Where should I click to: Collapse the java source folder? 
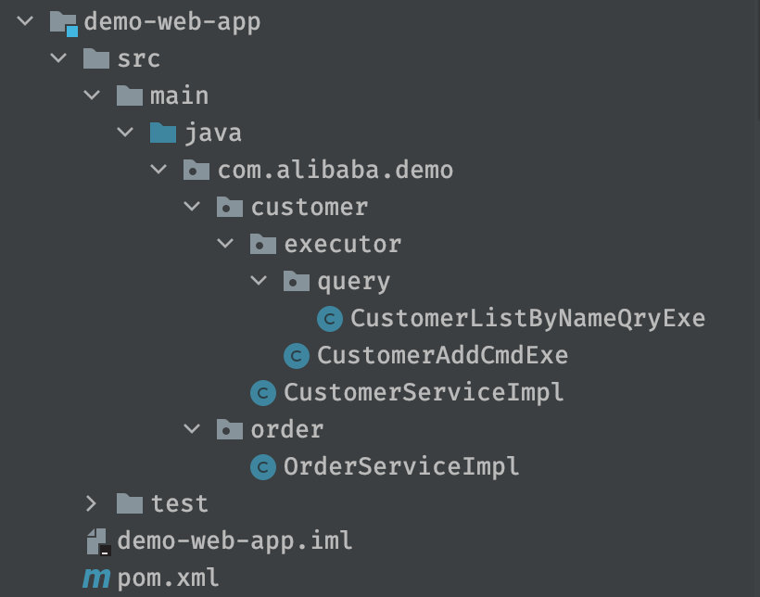[125, 133]
